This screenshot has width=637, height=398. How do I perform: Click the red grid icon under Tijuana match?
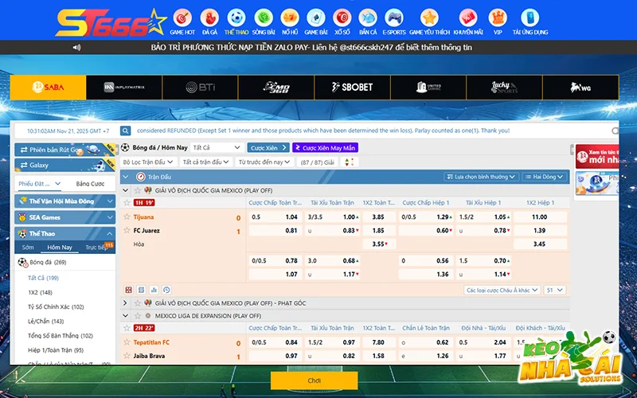(129, 290)
